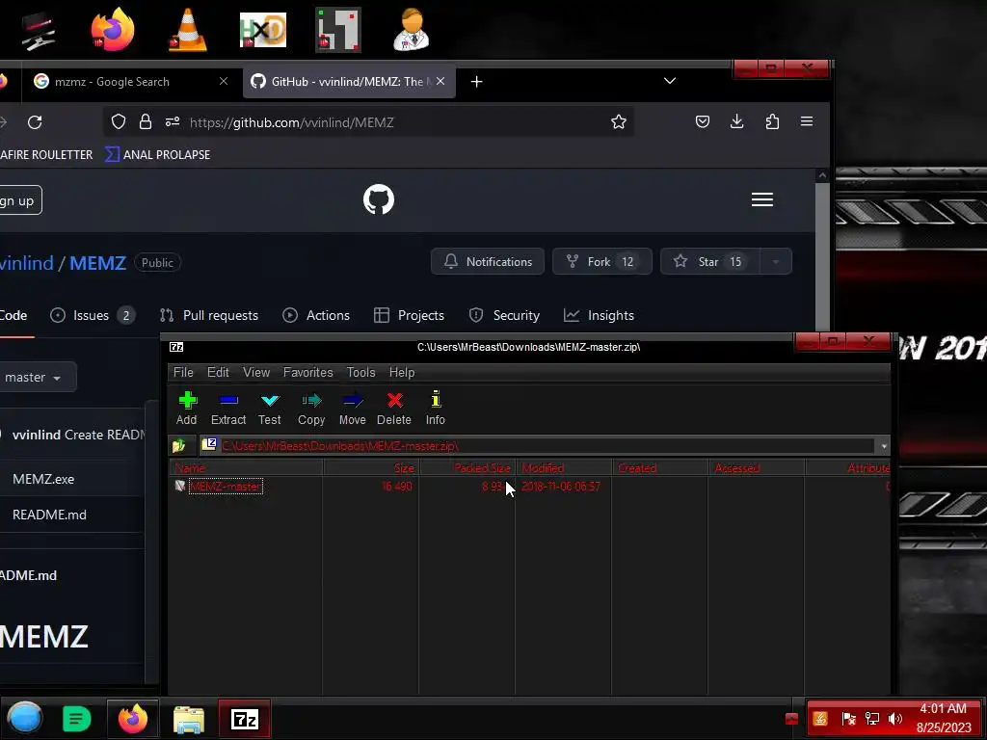This screenshot has width=987, height=740.
Task: Click the Add button in 7-Zip toolbar
Action: (x=186, y=409)
